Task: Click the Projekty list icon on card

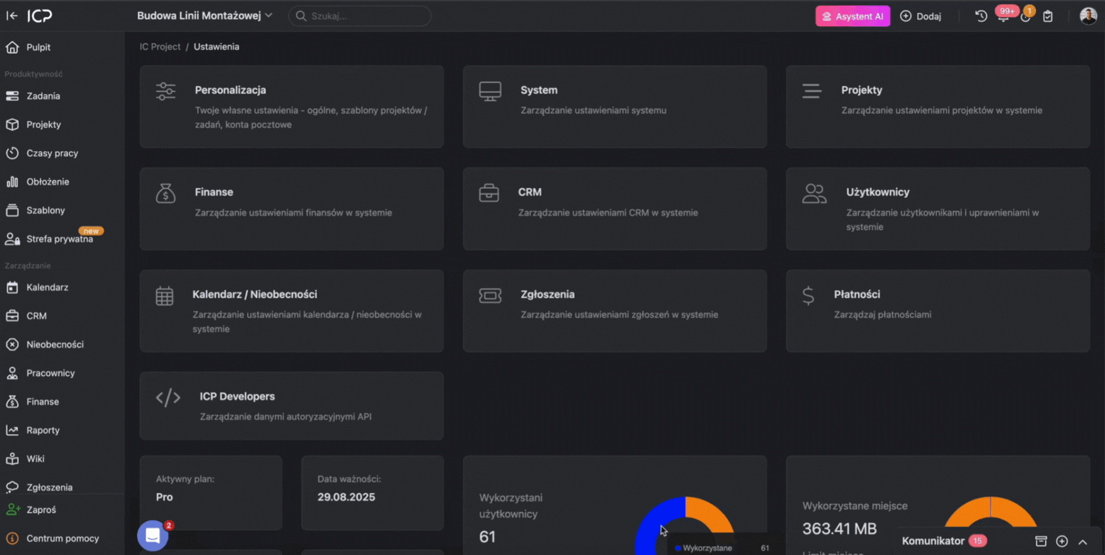Action: click(811, 91)
